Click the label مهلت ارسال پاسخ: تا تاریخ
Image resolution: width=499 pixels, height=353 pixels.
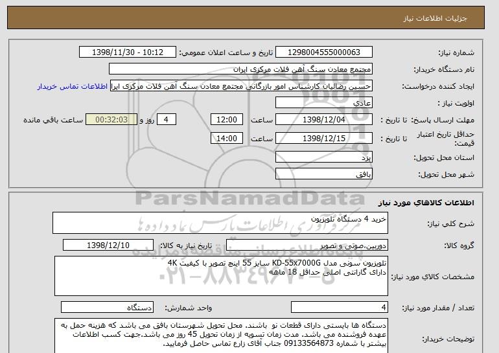pos(428,120)
